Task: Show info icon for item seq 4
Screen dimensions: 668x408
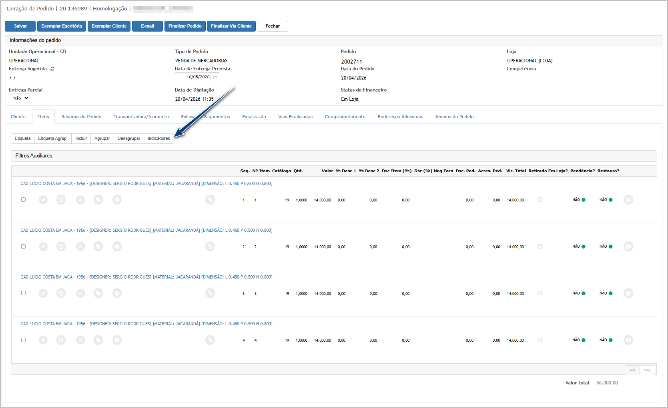Action: click(629, 340)
